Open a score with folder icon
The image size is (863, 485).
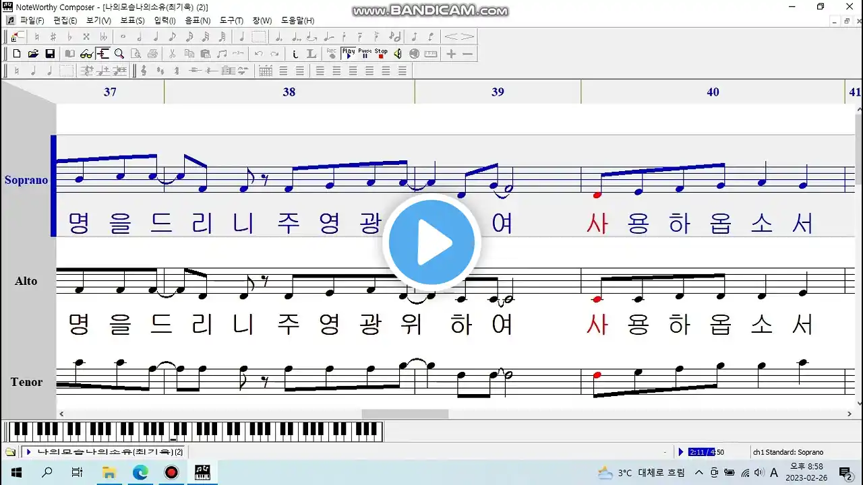click(x=33, y=54)
